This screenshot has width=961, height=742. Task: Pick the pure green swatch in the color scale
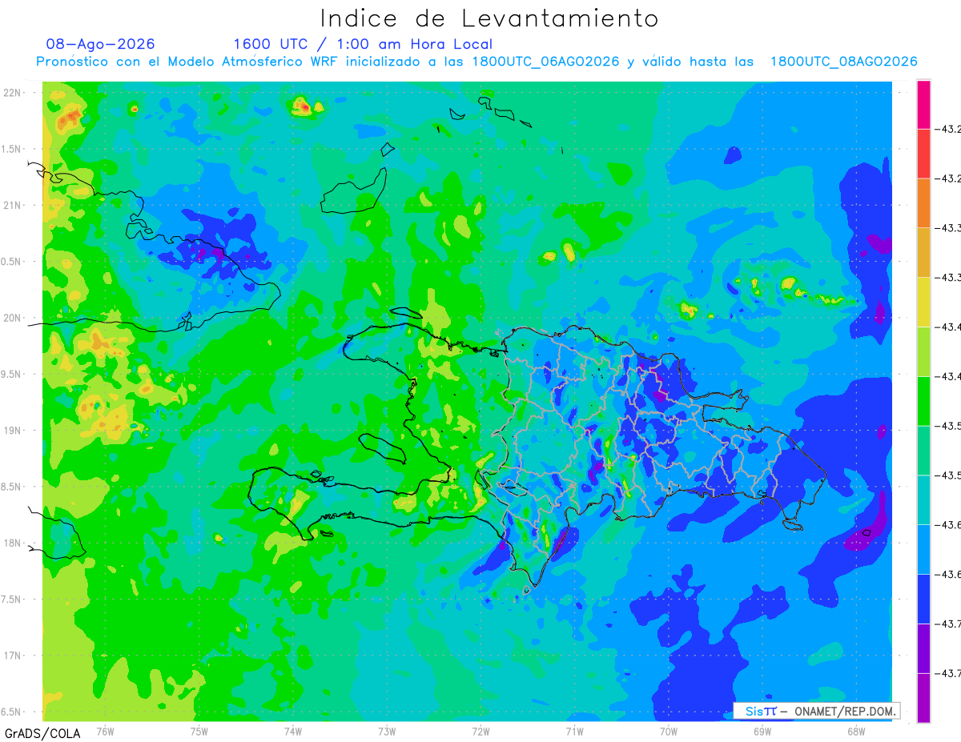[x=923, y=401]
